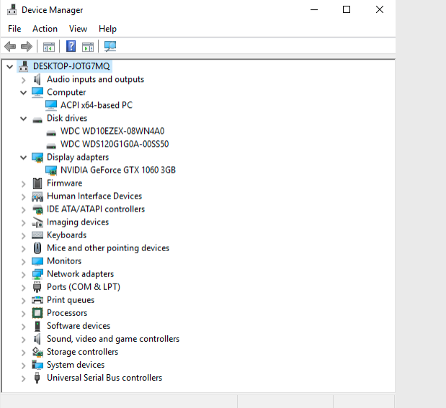This screenshot has height=408, width=446.
Task: Click the Storage controllers icon
Action: pyautogui.click(x=37, y=352)
